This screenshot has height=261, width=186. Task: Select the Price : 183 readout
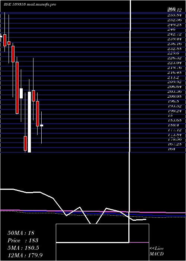point(23,240)
